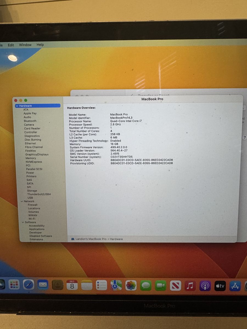Collapse the Hardware section chevron
The image size is (247, 329).
(x=17, y=106)
